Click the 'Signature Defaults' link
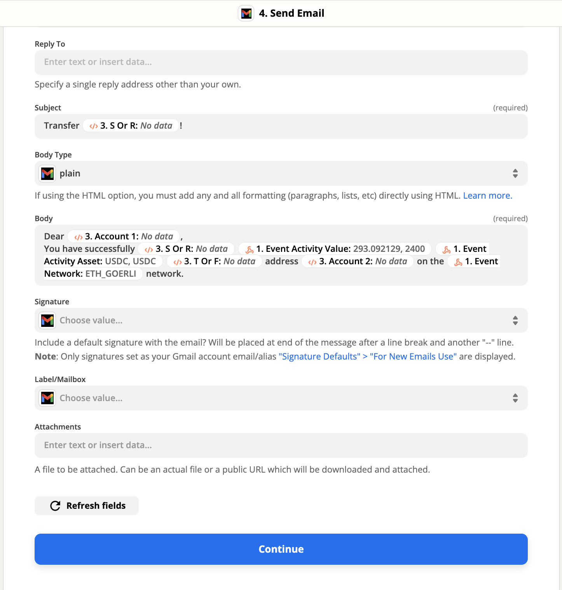The image size is (562, 590). click(319, 356)
